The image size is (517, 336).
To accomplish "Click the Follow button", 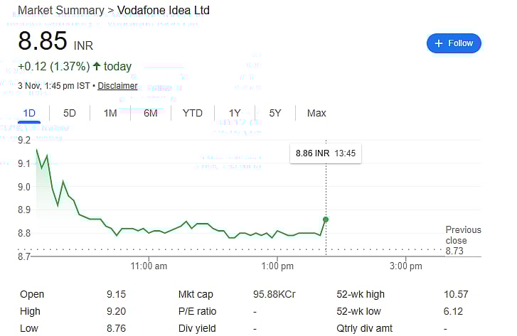I will (x=454, y=43).
